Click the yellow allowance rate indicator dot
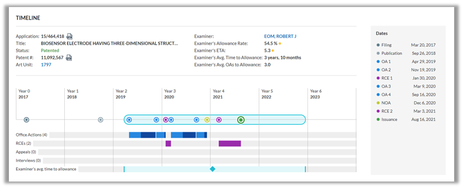This screenshot has width=464, height=189. click(x=280, y=44)
